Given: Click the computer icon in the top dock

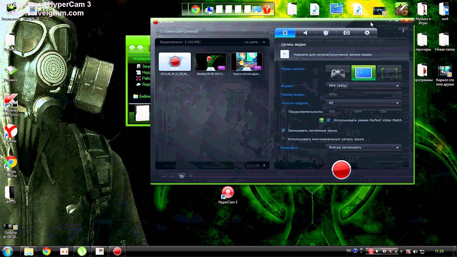Looking at the screenshot, I should coord(209,9).
